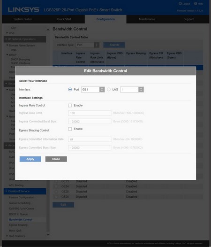Viewport: 211px width, 247px height.
Task: Click the Linksys logo
Action: [23, 9]
